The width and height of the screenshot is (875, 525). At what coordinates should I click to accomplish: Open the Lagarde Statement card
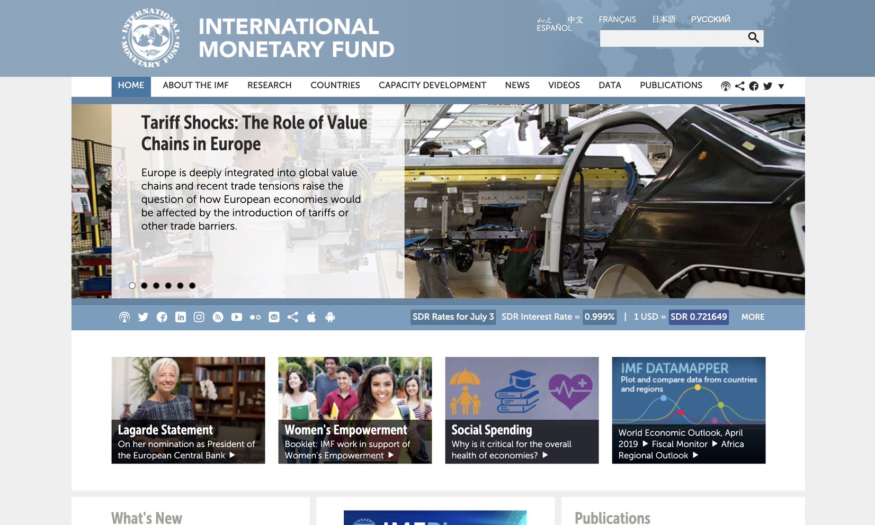pos(188,410)
